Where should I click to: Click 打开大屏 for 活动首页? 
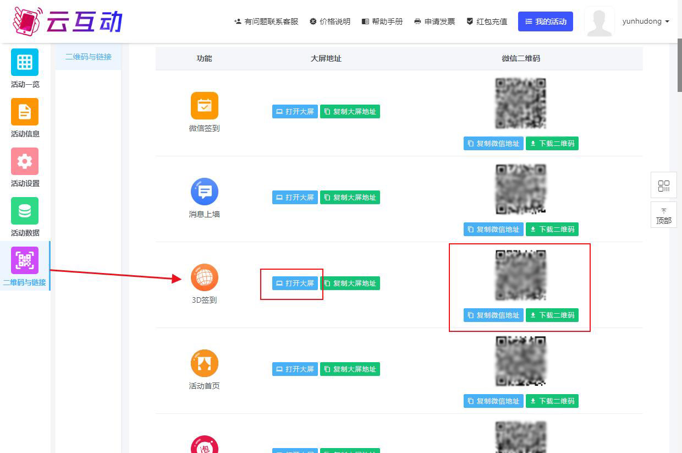click(x=295, y=369)
